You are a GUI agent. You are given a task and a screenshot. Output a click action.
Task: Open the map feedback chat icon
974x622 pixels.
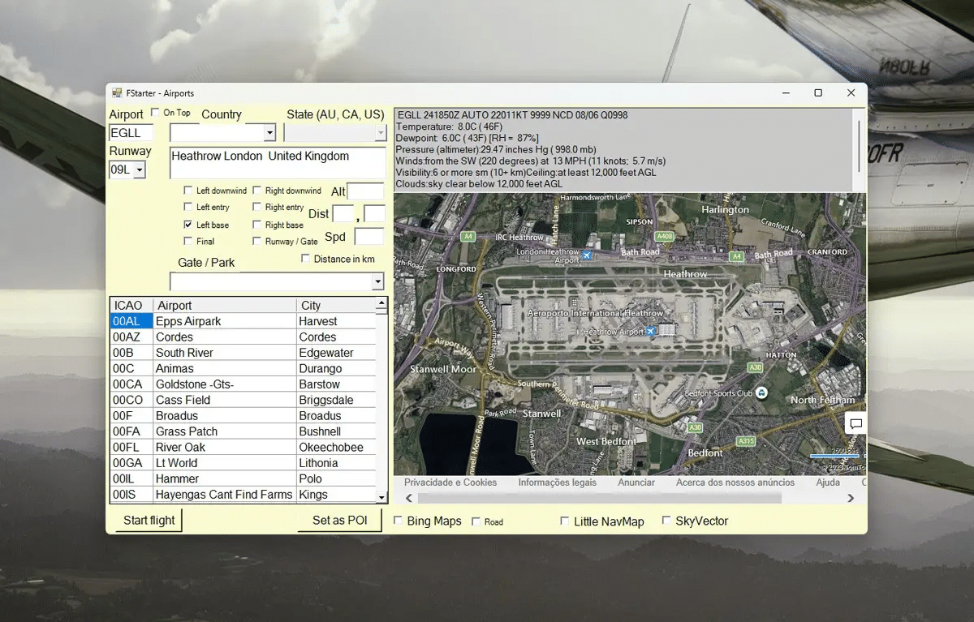coord(855,424)
